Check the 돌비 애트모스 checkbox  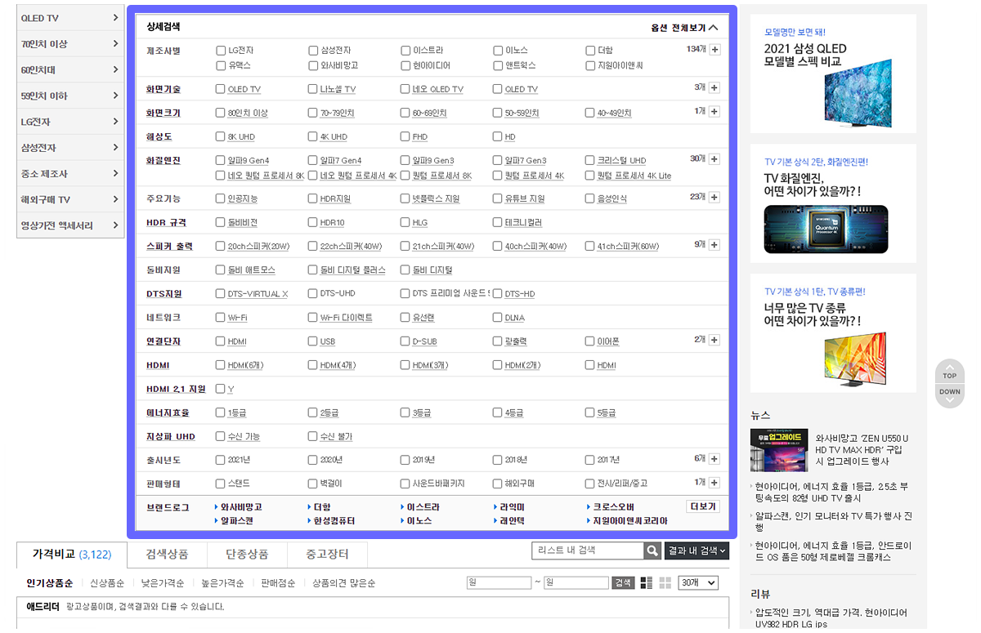[x=221, y=270]
